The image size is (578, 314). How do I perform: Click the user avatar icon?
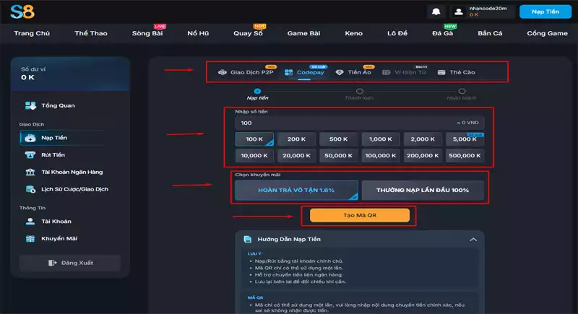tap(459, 12)
